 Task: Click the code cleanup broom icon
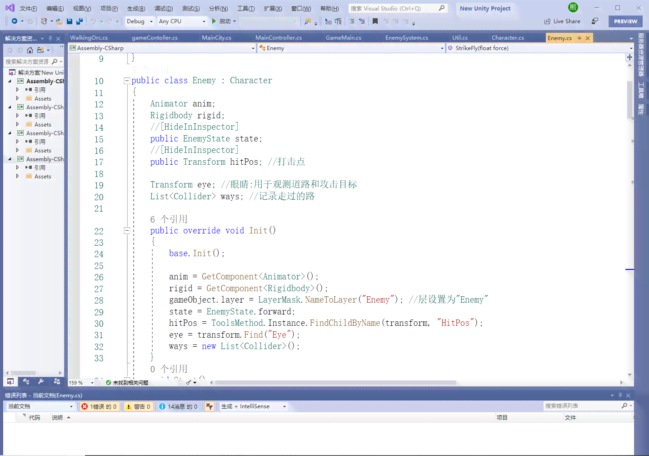pyautogui.click(x=189, y=383)
